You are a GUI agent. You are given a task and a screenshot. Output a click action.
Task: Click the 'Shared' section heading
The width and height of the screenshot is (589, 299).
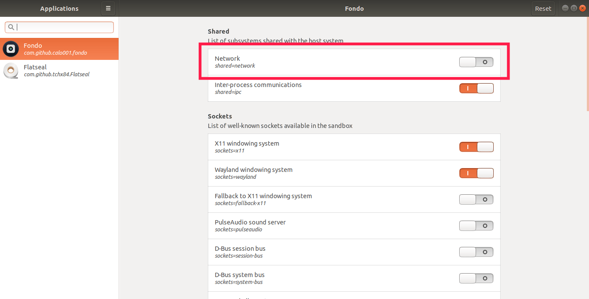coord(219,31)
